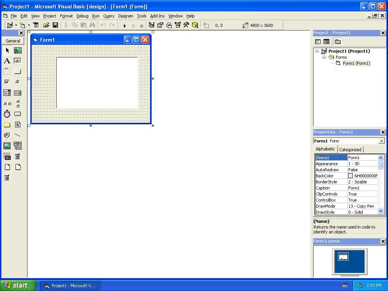The height and width of the screenshot is (291, 388).
Task: Select the BorderStyle property row
Action: [346, 182]
